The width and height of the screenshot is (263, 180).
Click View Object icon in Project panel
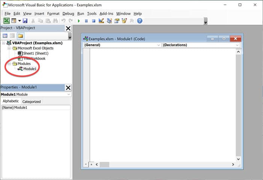coord(12,36)
